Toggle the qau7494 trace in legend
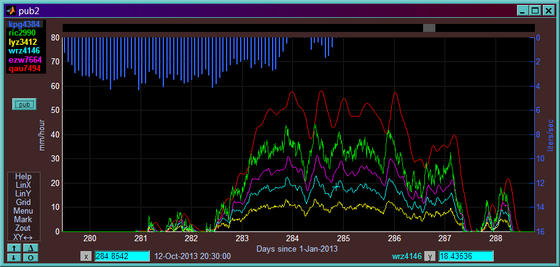The image size is (560, 267). pos(25,68)
